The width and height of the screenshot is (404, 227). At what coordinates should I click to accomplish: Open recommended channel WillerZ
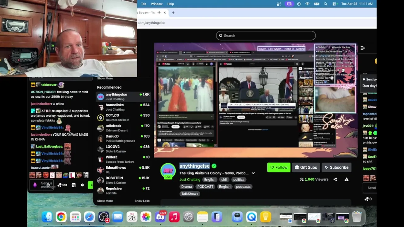click(x=123, y=159)
